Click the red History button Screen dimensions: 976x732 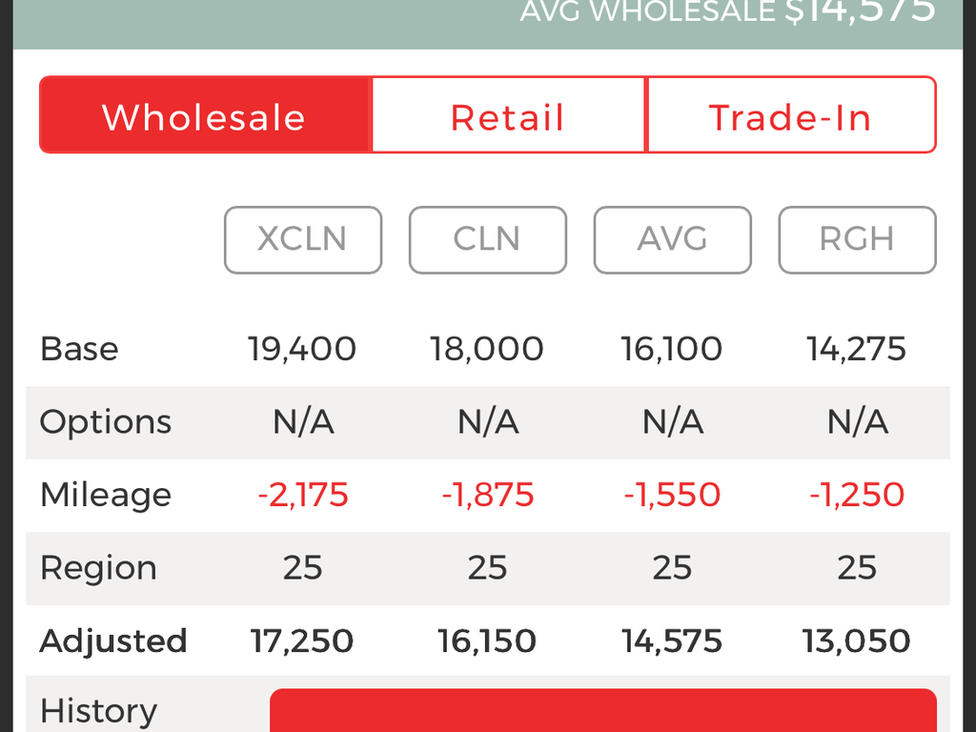(603, 710)
